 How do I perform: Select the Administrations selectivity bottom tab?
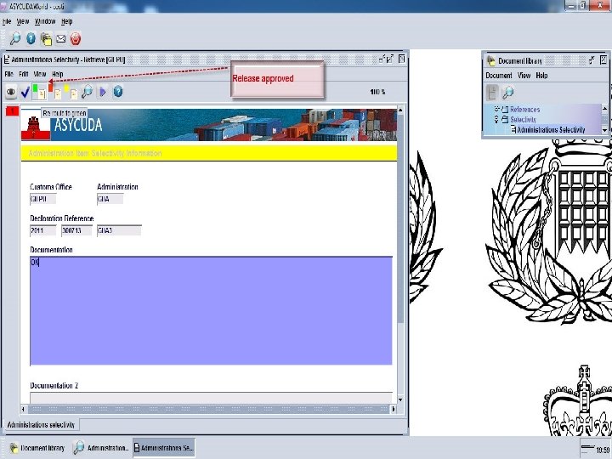41,425
